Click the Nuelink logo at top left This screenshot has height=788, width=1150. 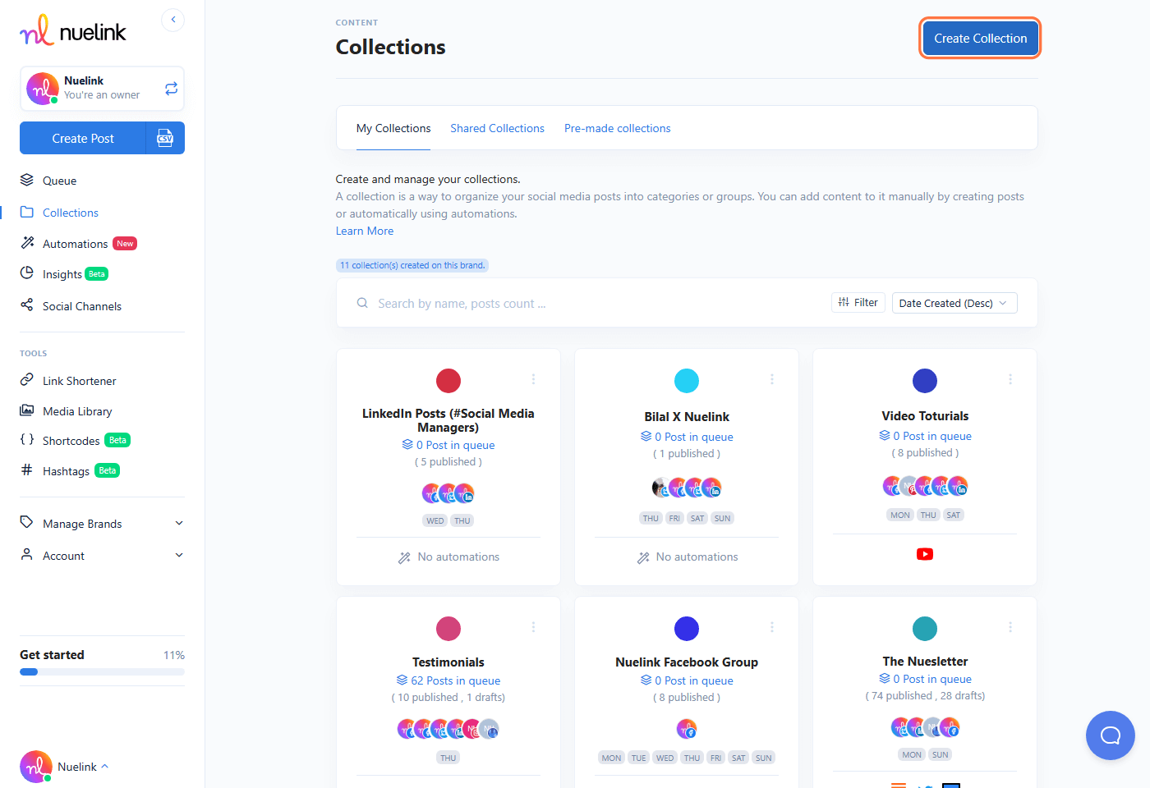[x=73, y=30]
